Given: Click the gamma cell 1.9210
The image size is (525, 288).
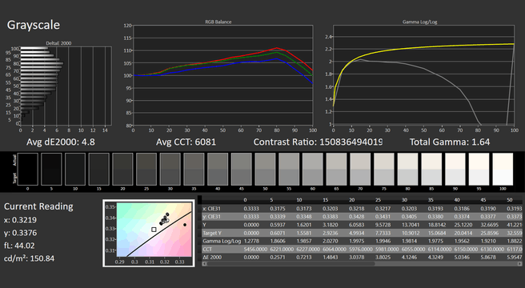Looking at the screenshot, I should 488,241.
